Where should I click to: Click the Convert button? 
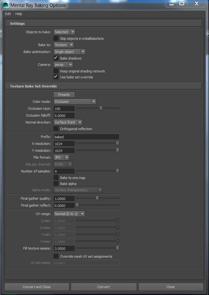[104, 287]
